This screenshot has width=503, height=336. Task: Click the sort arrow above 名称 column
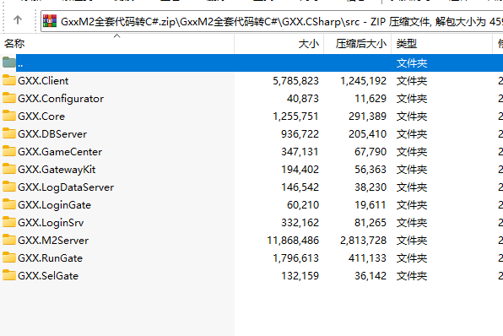[x=117, y=36]
